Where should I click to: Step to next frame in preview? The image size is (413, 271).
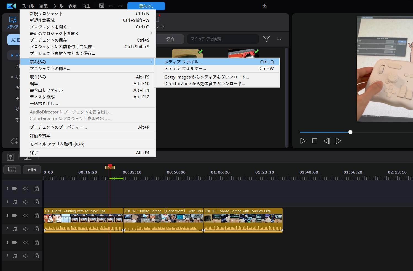pyautogui.click(x=338, y=141)
